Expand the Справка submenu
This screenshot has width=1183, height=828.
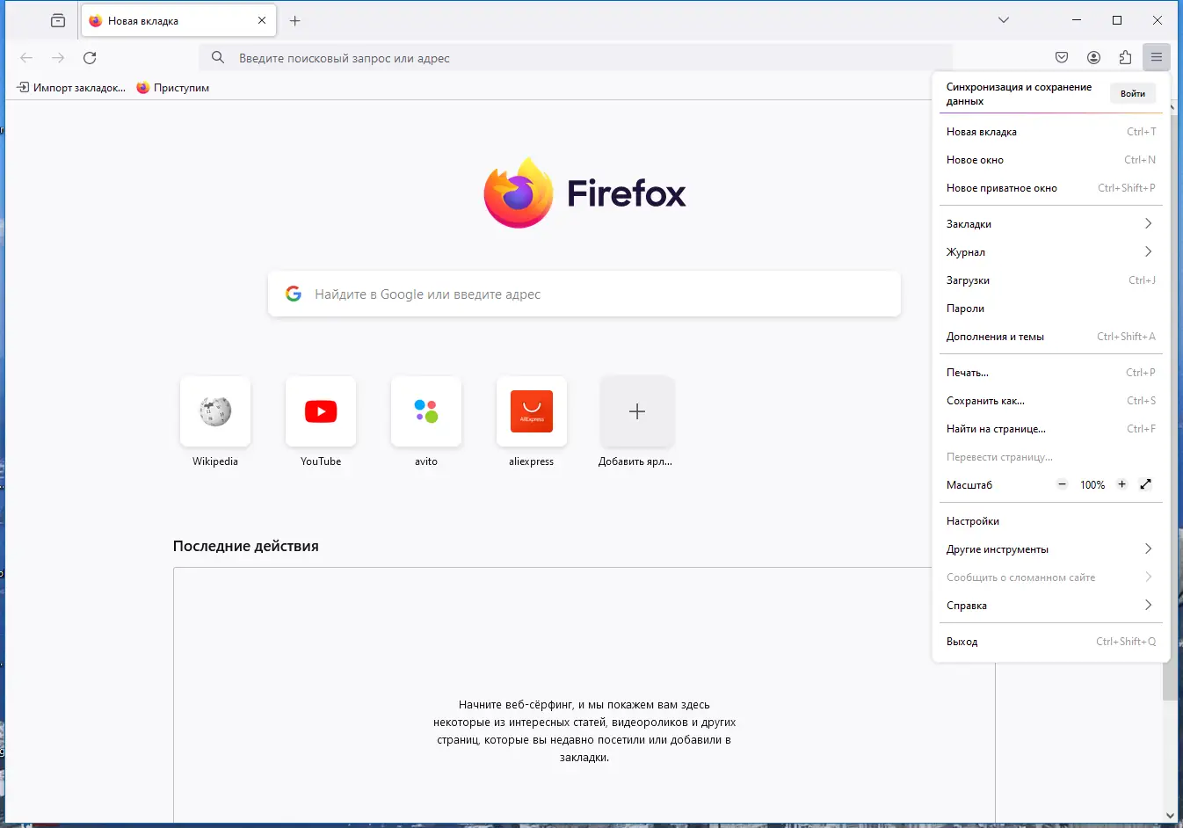(1051, 606)
